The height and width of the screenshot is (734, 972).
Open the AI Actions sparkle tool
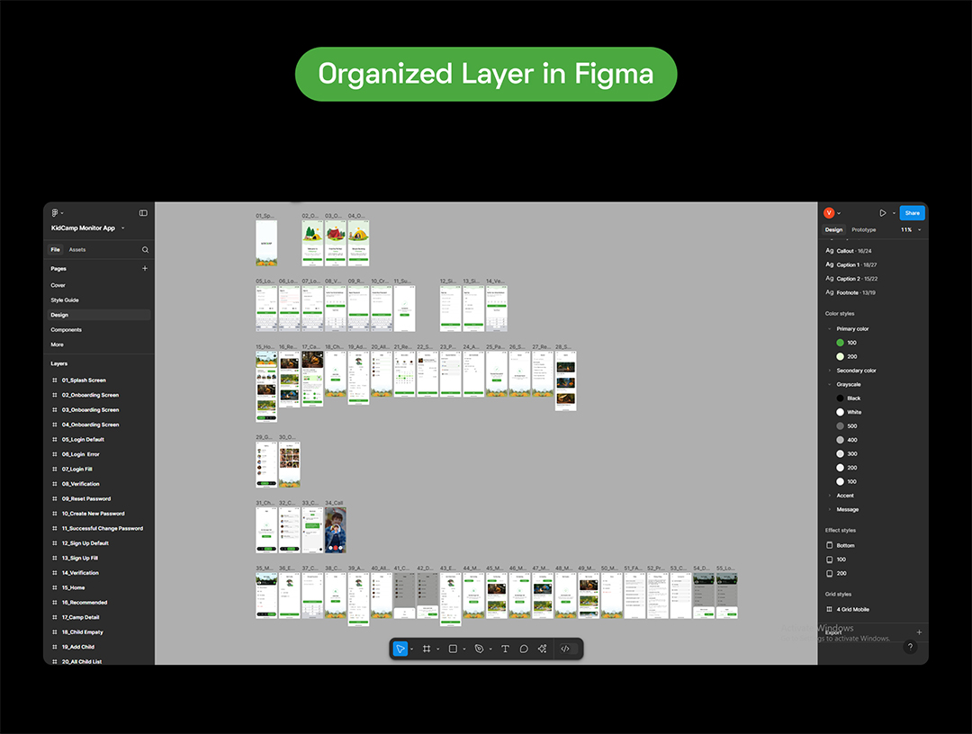542,649
